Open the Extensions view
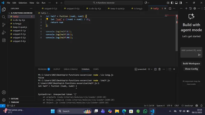The image size is (205, 115). [x=4, y=40]
